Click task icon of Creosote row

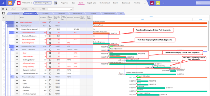pos(17,90)
